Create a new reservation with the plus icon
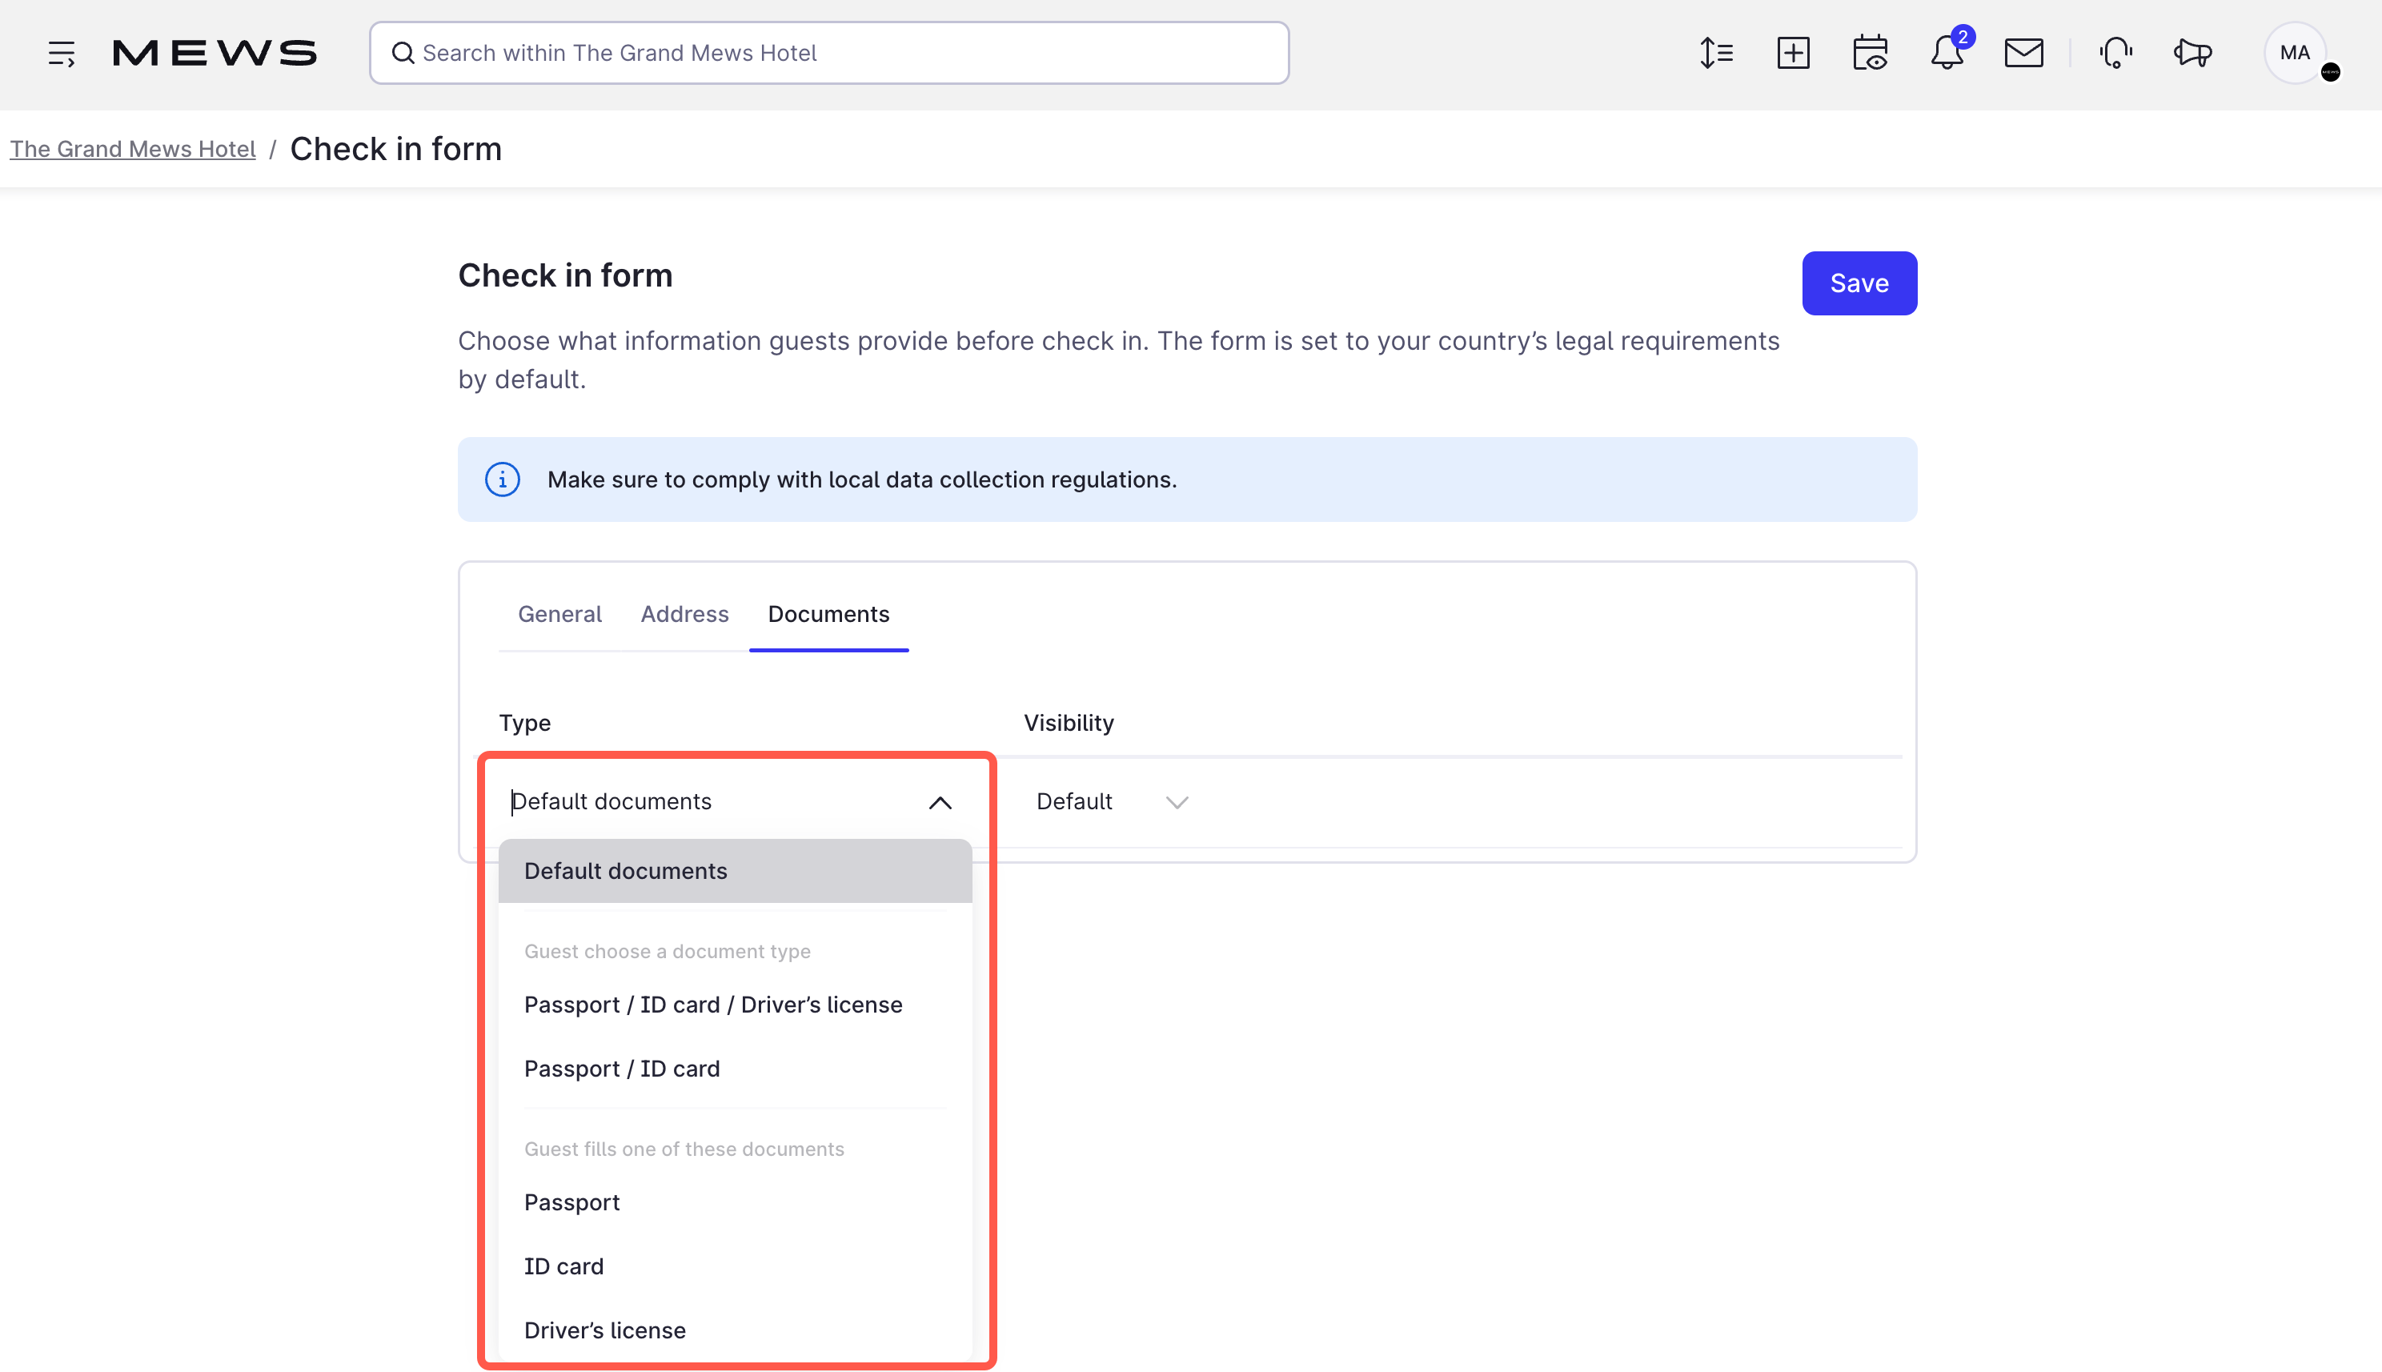 (x=1793, y=54)
